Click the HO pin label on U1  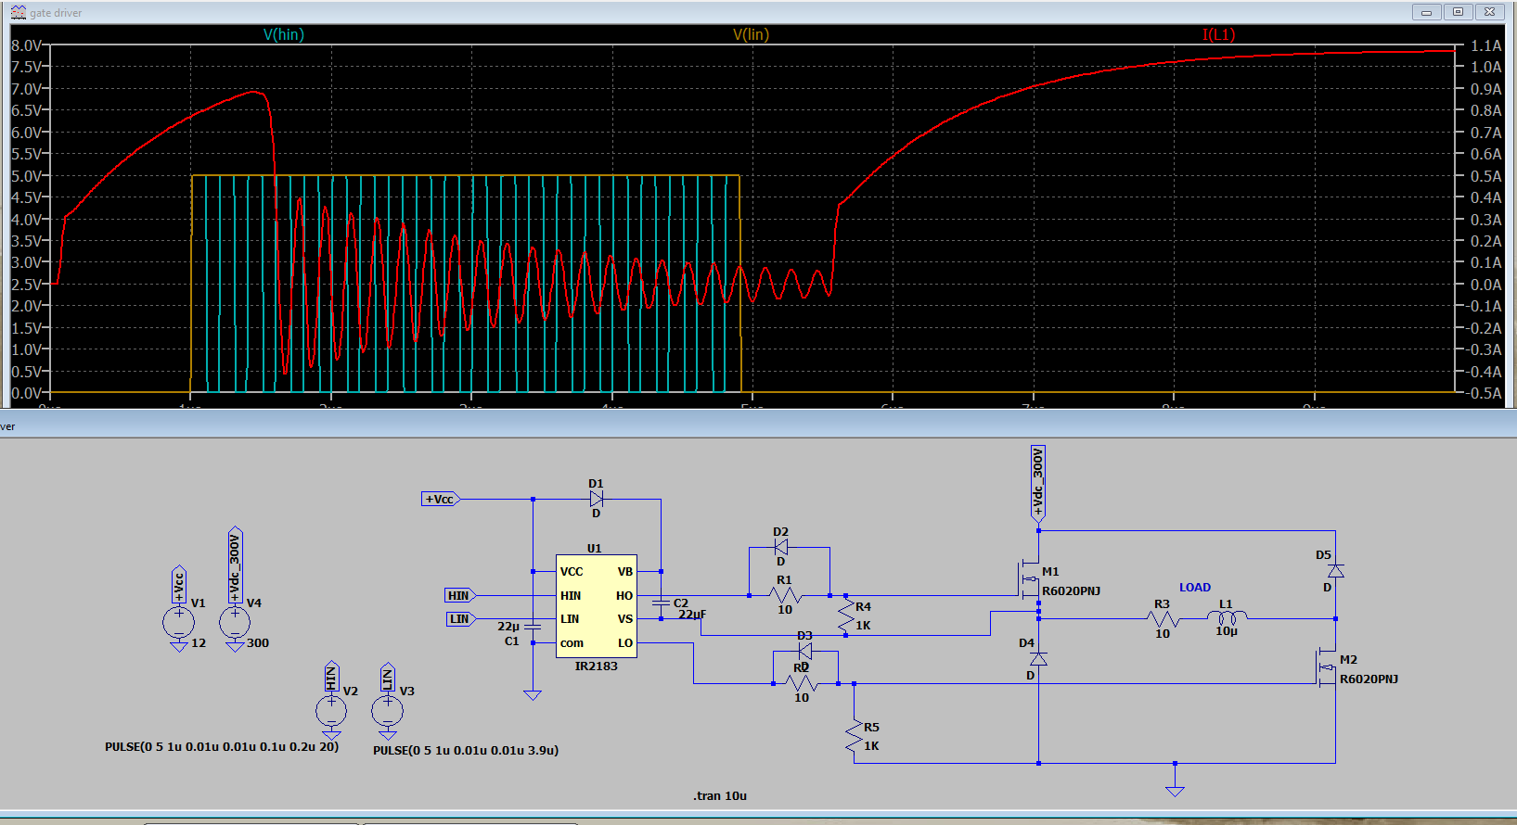[x=624, y=595]
